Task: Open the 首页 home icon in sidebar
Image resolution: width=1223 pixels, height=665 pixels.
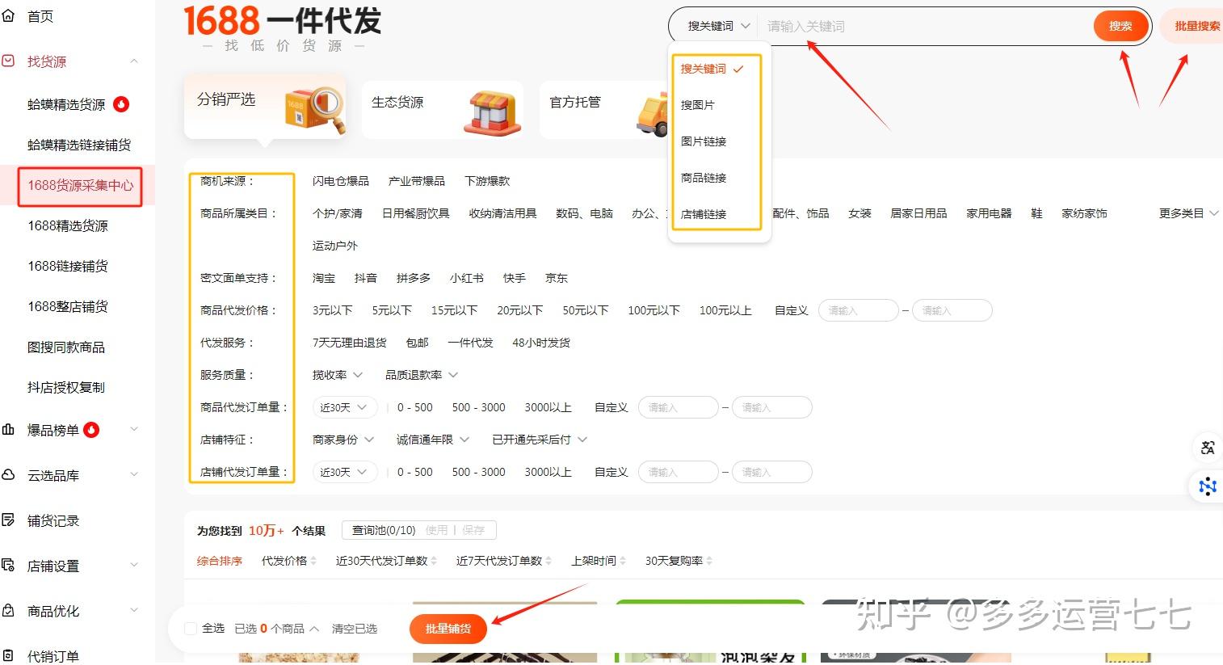Action: (8, 15)
